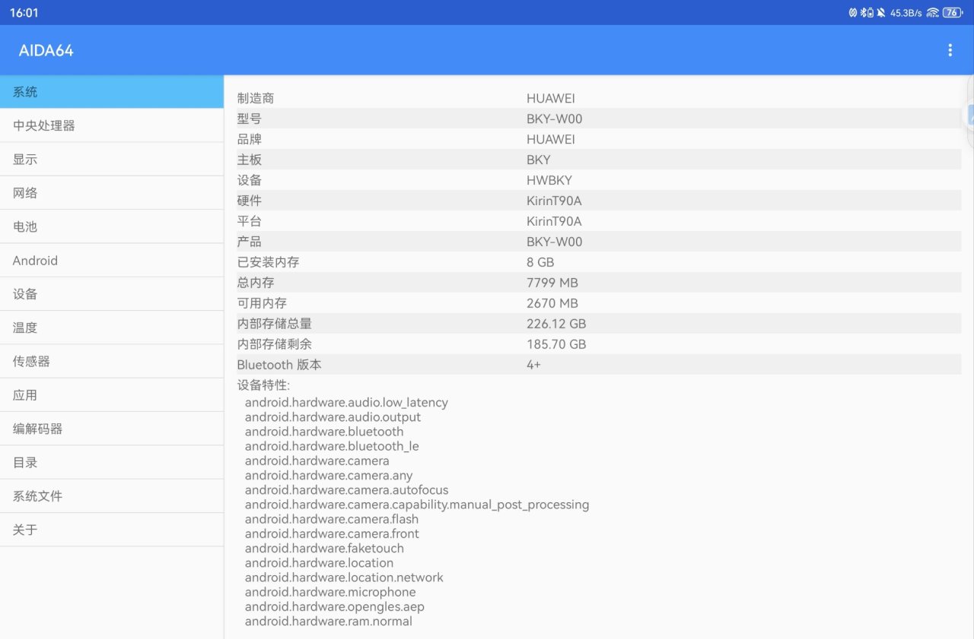
Task: Click the camera.capability.manual_post_processing entry
Action: click(417, 505)
